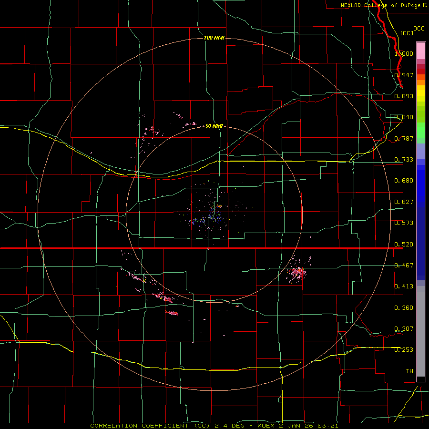The image size is (429, 429).
Task: Click the pink echo cluster southeast of radar
Action: [x=297, y=273]
